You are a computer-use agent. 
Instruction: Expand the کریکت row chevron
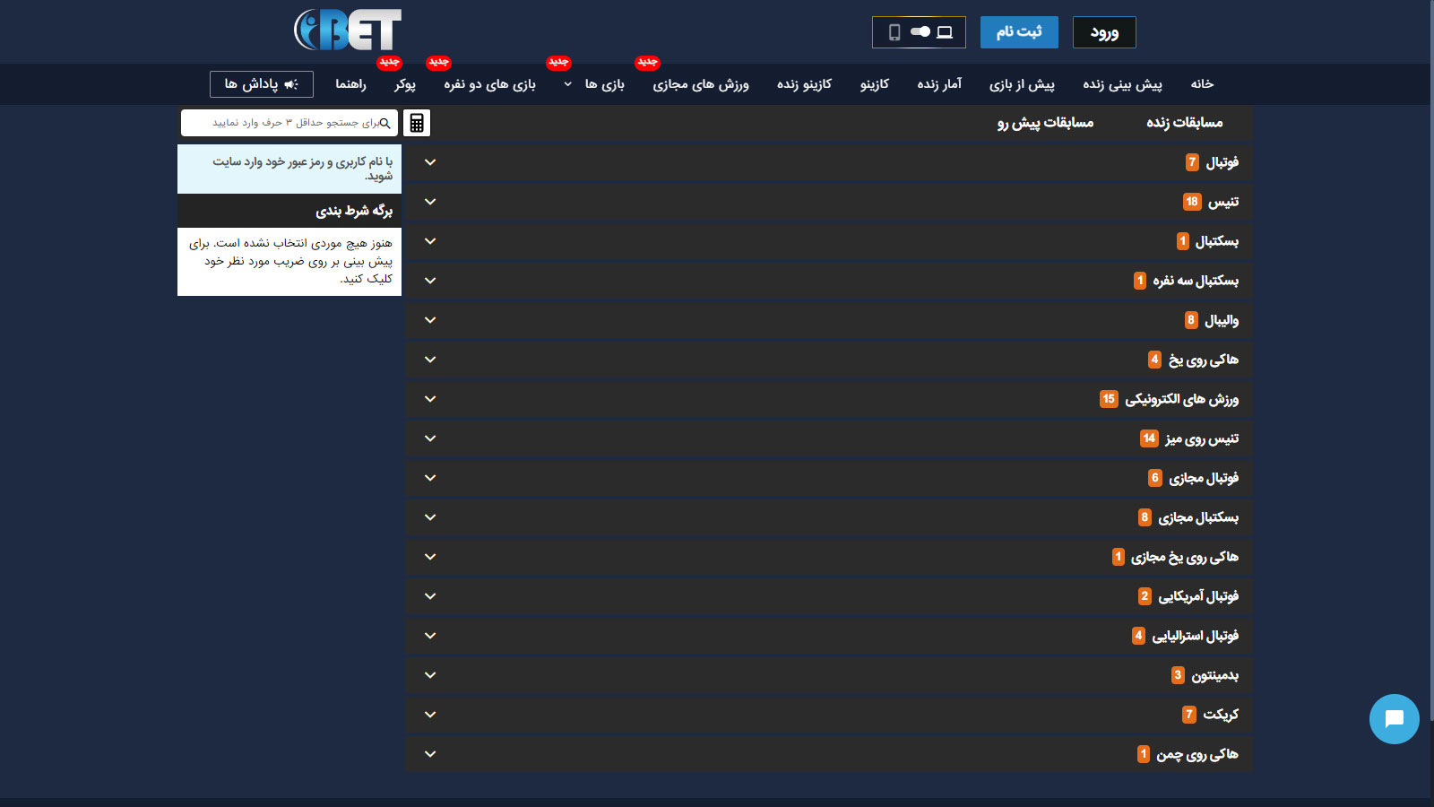point(430,715)
